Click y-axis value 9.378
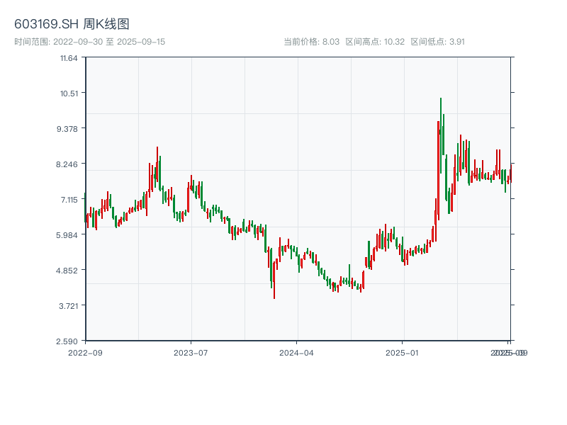 pos(67,129)
